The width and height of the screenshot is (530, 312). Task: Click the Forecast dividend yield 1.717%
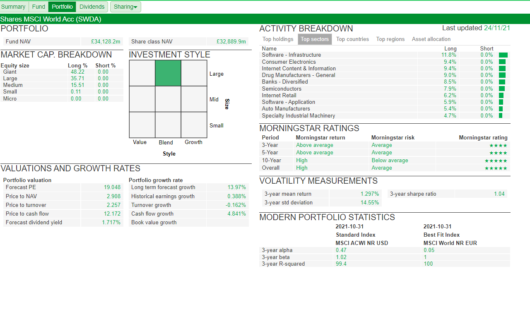111,222
